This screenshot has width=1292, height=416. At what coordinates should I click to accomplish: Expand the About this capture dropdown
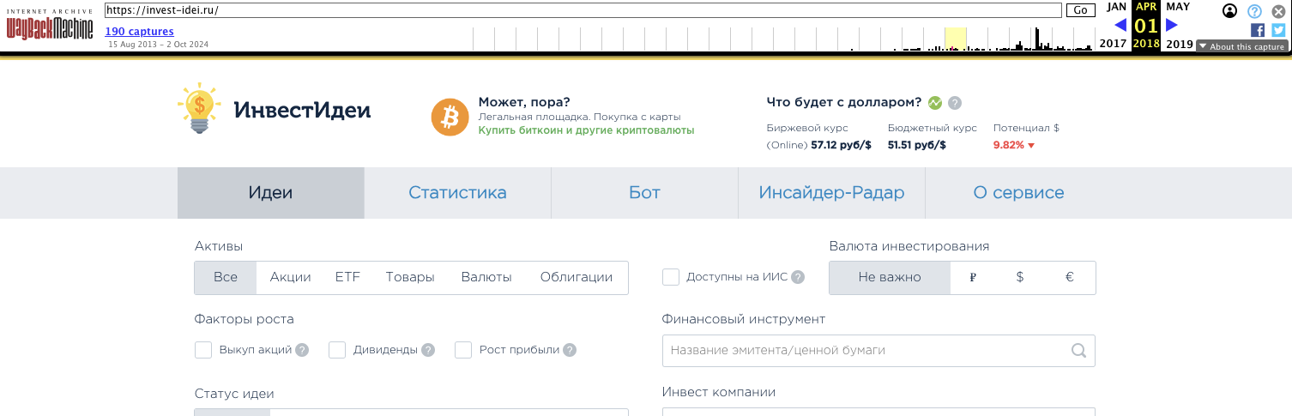pyautogui.click(x=1241, y=46)
